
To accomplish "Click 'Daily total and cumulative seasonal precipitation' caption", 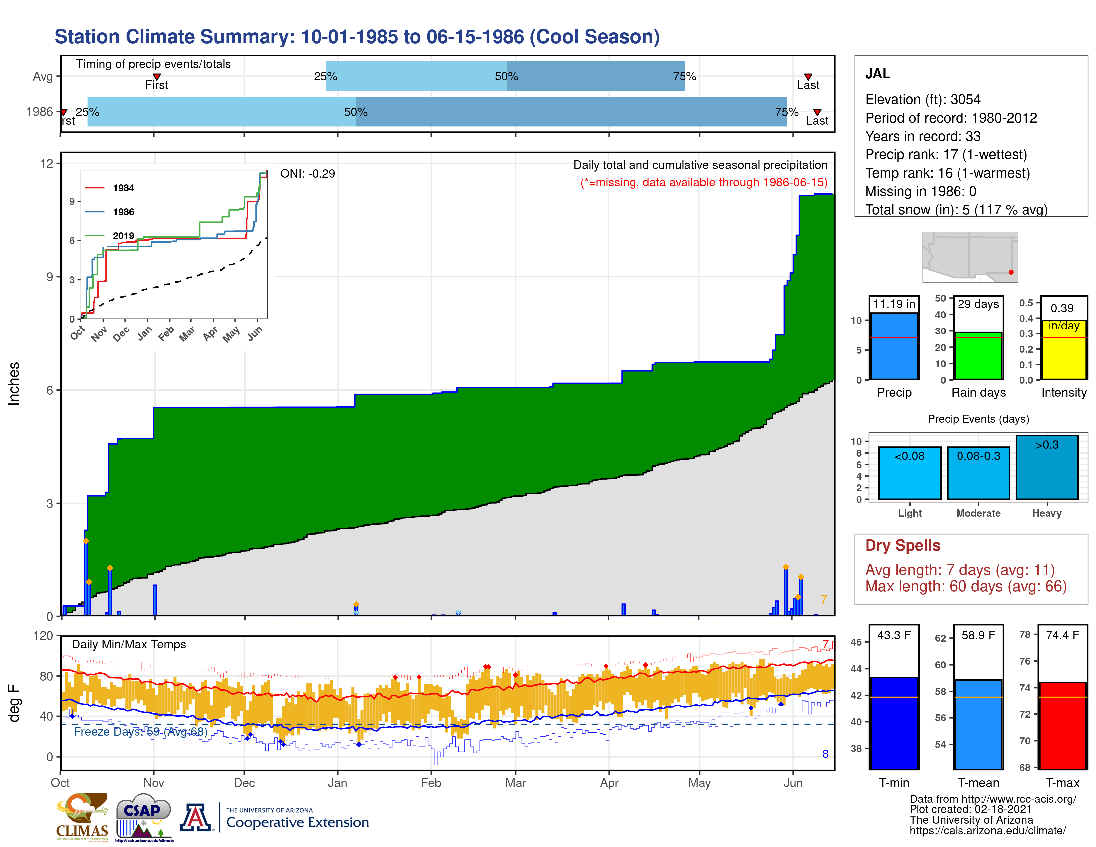I will 700,165.
